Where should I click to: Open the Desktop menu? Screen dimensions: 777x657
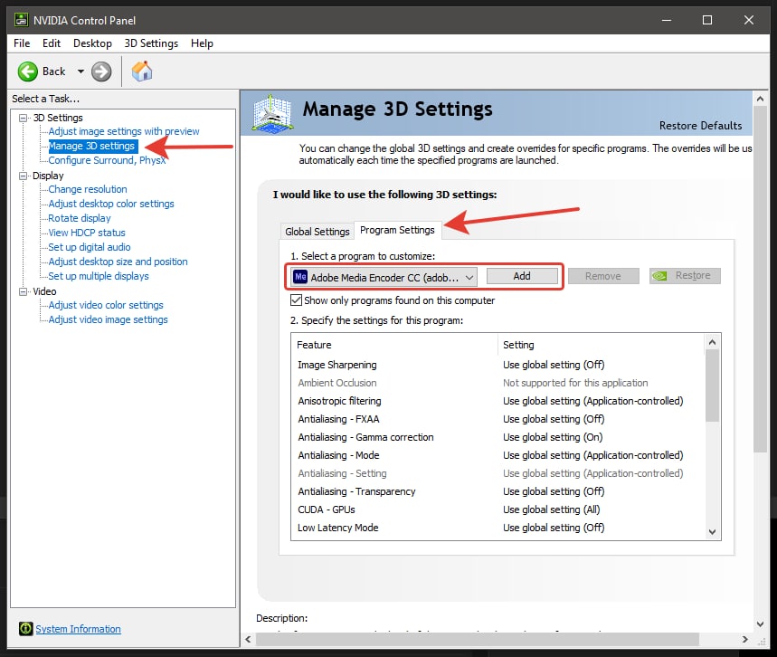[x=92, y=43]
